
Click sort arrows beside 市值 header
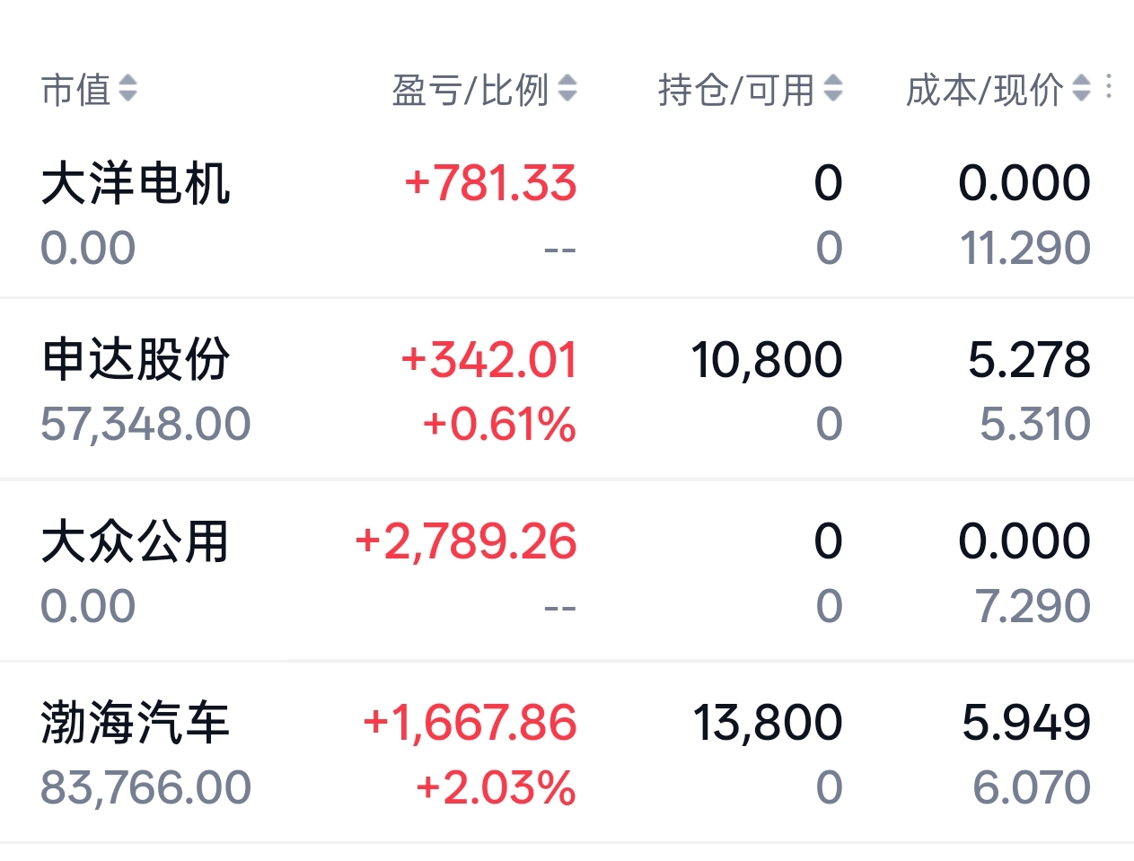(x=128, y=88)
